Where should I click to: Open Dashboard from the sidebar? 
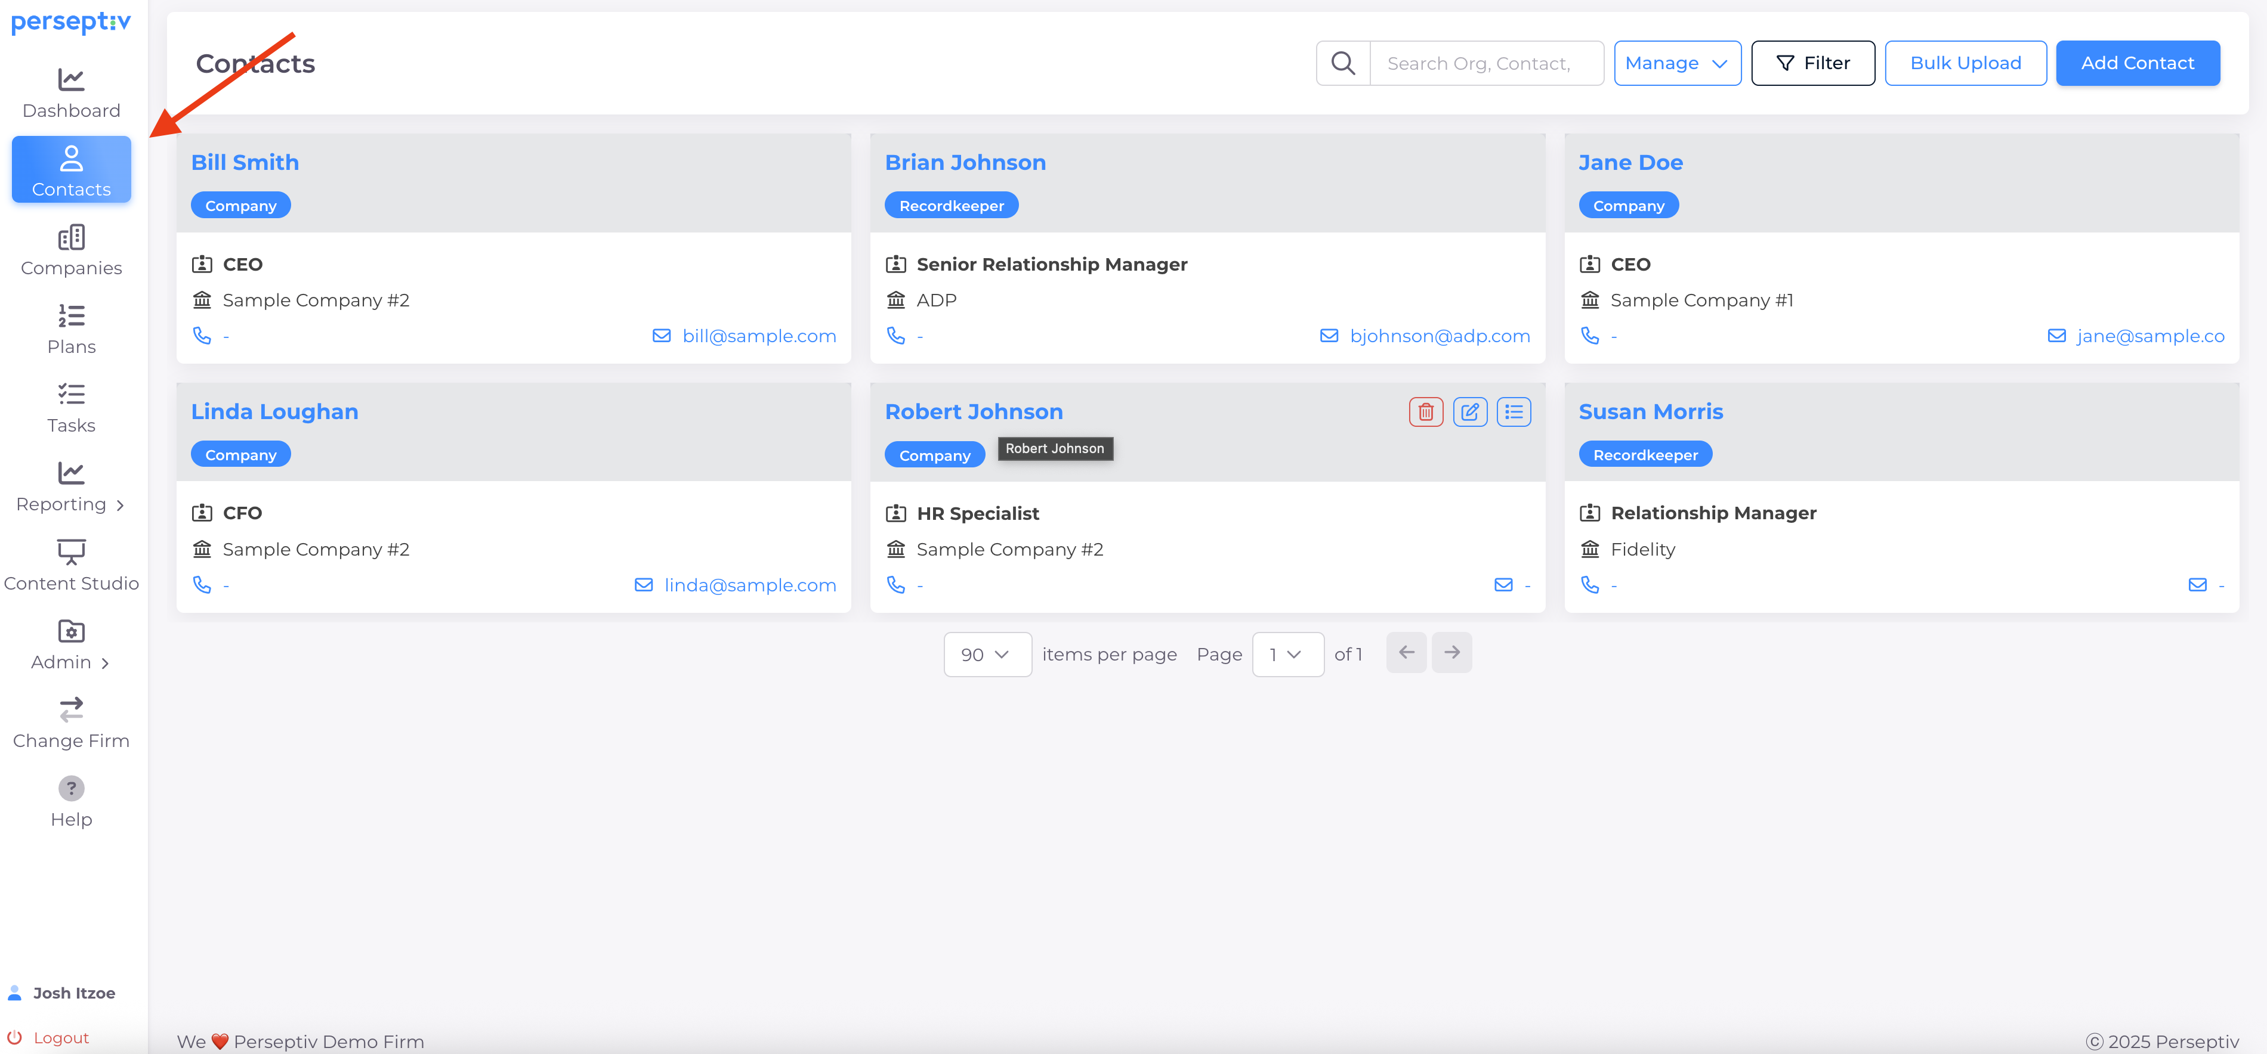tap(71, 93)
